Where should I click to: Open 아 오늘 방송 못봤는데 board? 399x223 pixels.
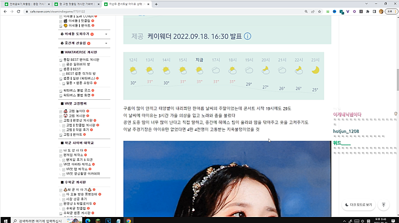[82, 194]
